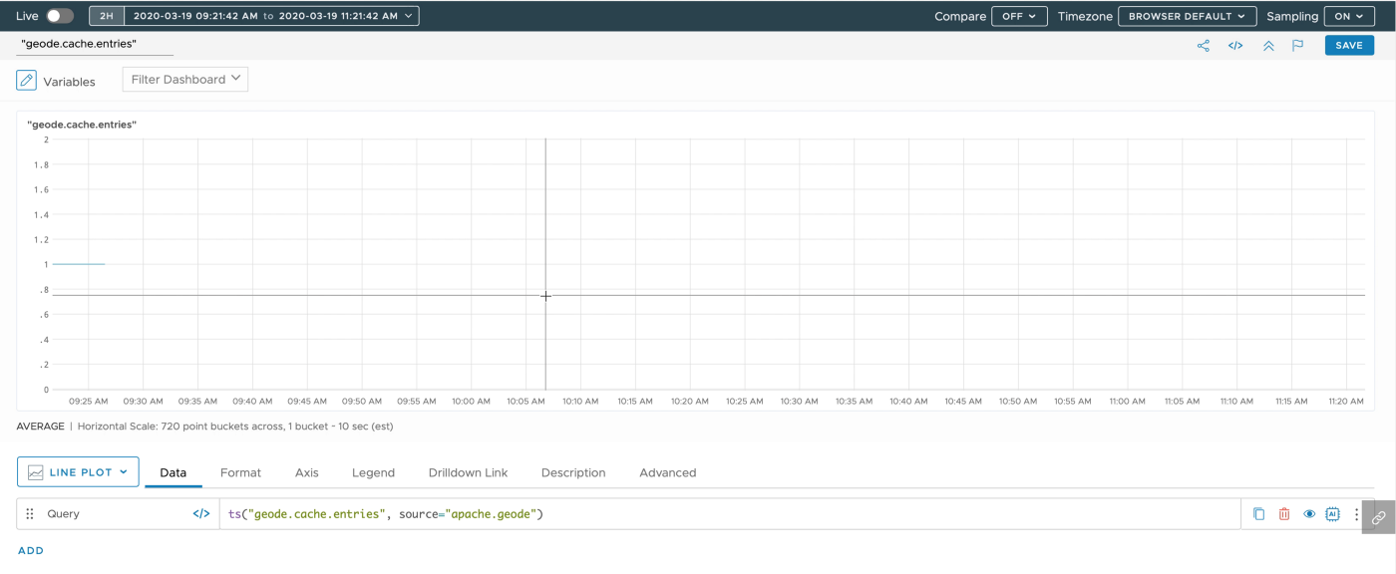Switch to the Format tab
Image resolution: width=1396 pixels, height=574 pixels.
[x=240, y=472]
